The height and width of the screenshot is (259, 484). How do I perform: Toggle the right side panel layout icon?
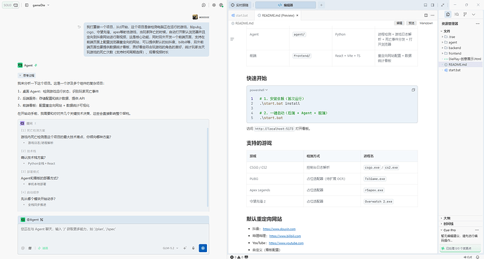pyautogui.click(x=433, y=5)
